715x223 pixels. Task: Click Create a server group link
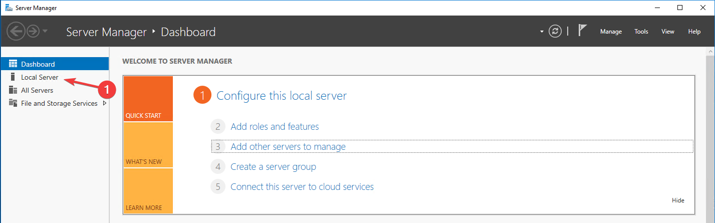click(273, 166)
